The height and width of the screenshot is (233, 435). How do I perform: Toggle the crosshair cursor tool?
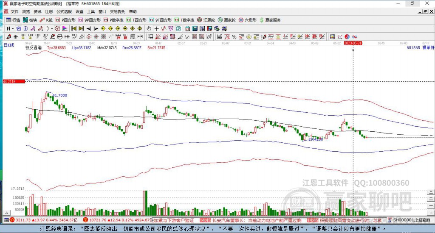pyautogui.click(x=156, y=28)
